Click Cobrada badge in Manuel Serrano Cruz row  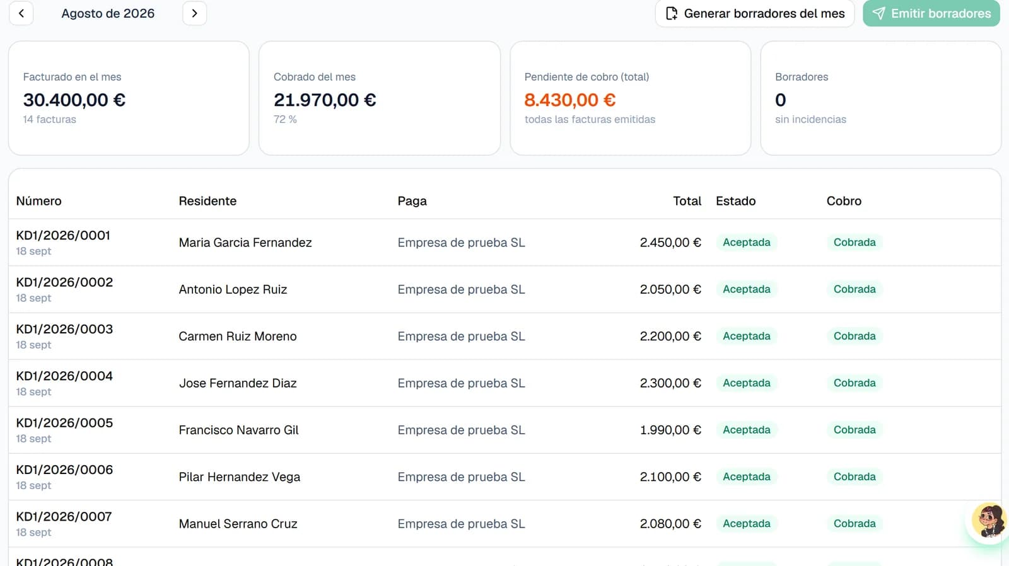point(854,524)
